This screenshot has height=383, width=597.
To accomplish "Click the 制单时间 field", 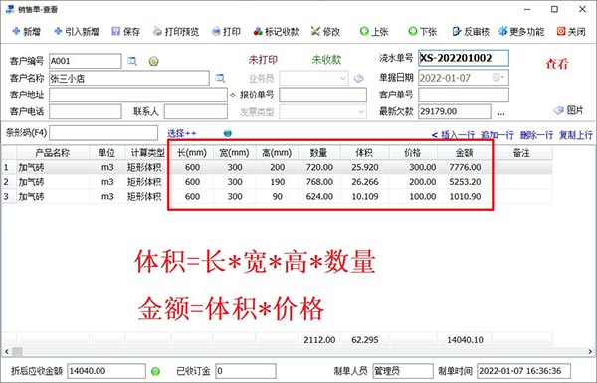I will 523,371.
